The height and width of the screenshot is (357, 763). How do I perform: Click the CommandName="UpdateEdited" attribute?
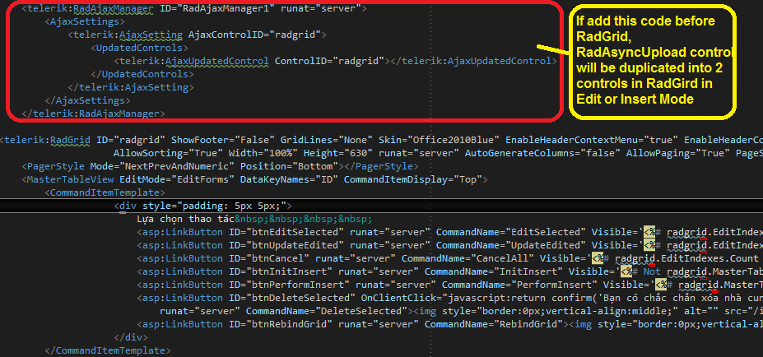[x=511, y=245]
